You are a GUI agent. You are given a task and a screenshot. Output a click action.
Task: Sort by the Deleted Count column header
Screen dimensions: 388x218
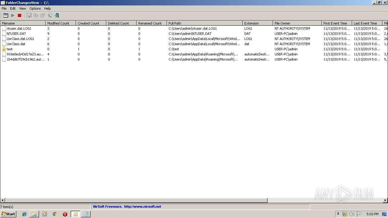tap(121, 23)
